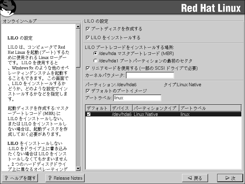This screenshot has height=184, width=245.
Task: Click the ヘルプを隠す button to hide help
Action: (20, 178)
